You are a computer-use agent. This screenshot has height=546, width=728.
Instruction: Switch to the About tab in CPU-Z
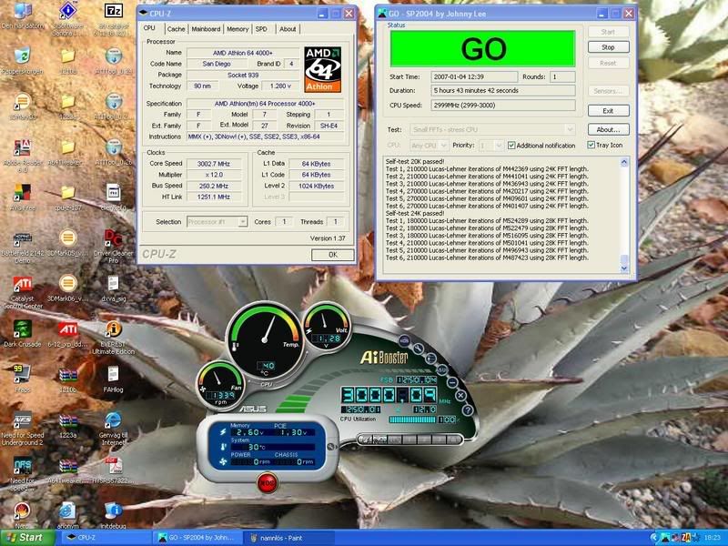coord(288,29)
